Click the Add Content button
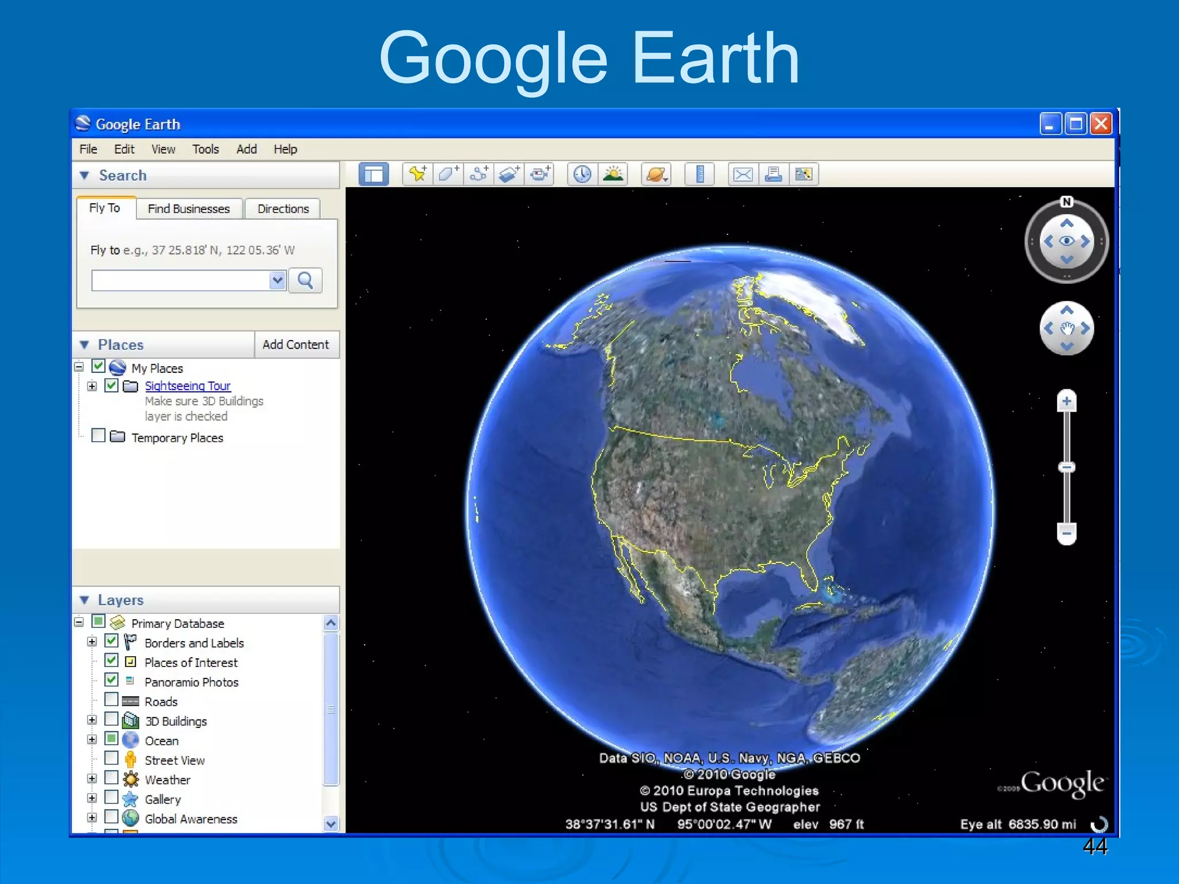This screenshot has height=884, width=1179. click(296, 345)
